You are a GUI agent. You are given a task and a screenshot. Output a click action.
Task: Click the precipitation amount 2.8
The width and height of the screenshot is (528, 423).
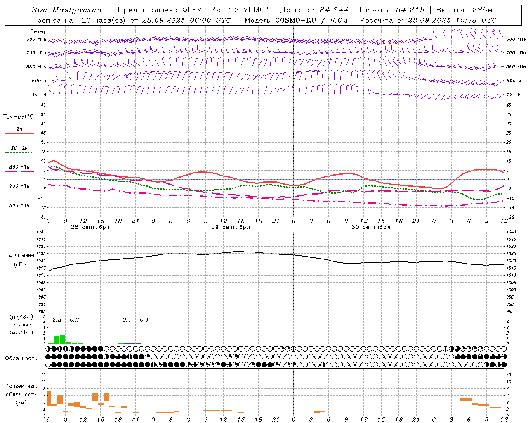point(57,320)
